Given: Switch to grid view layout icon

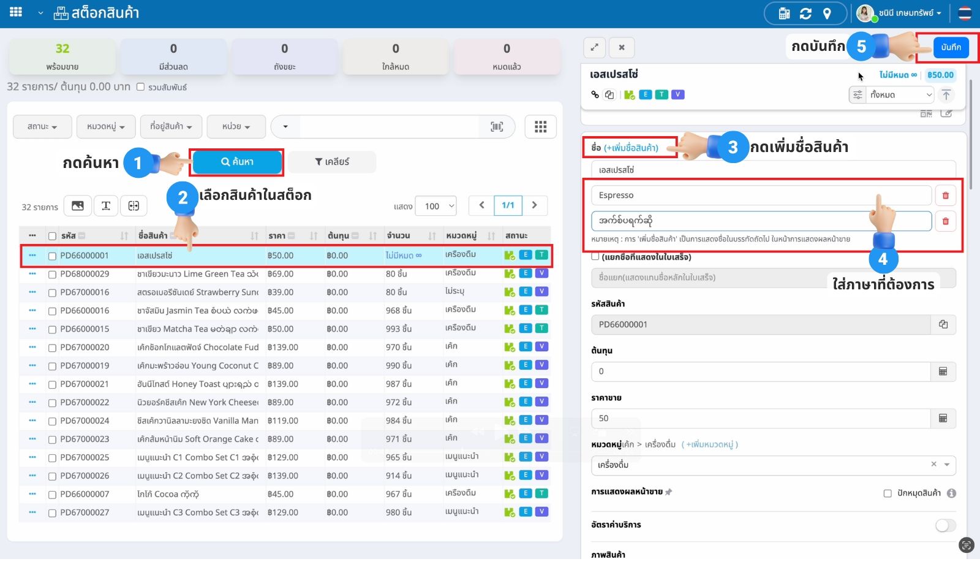Looking at the screenshot, I should pyautogui.click(x=540, y=127).
